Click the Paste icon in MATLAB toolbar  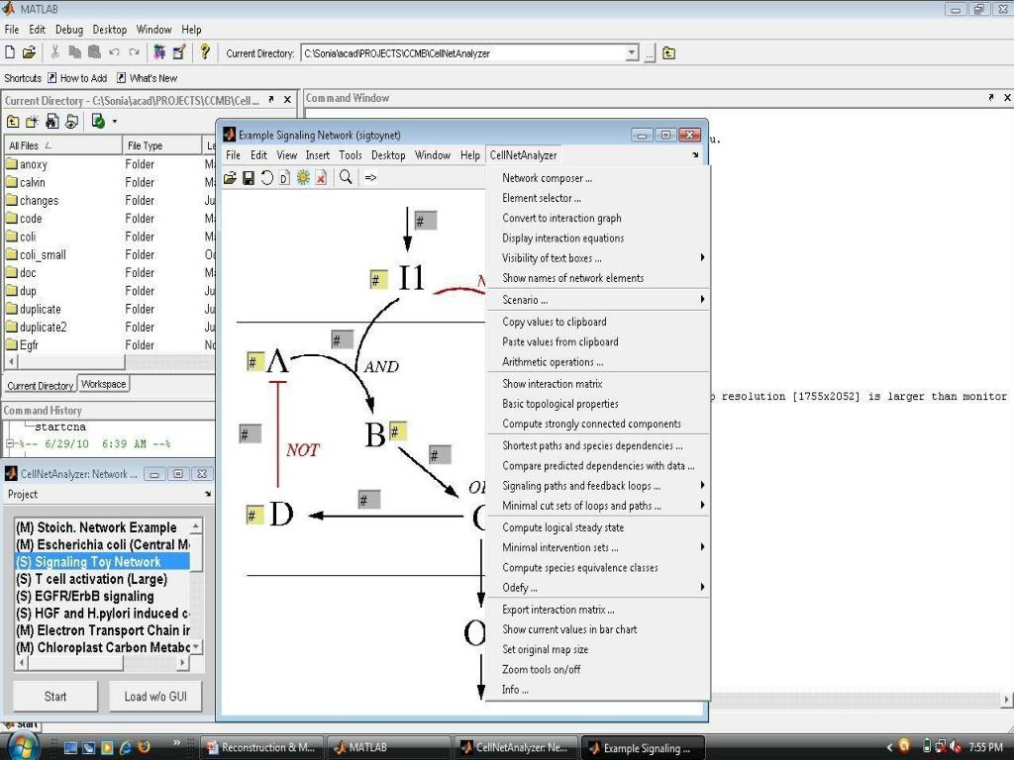(x=94, y=52)
